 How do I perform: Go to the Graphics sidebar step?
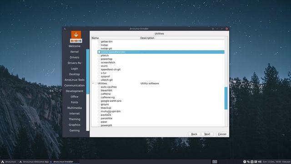click(x=75, y=125)
